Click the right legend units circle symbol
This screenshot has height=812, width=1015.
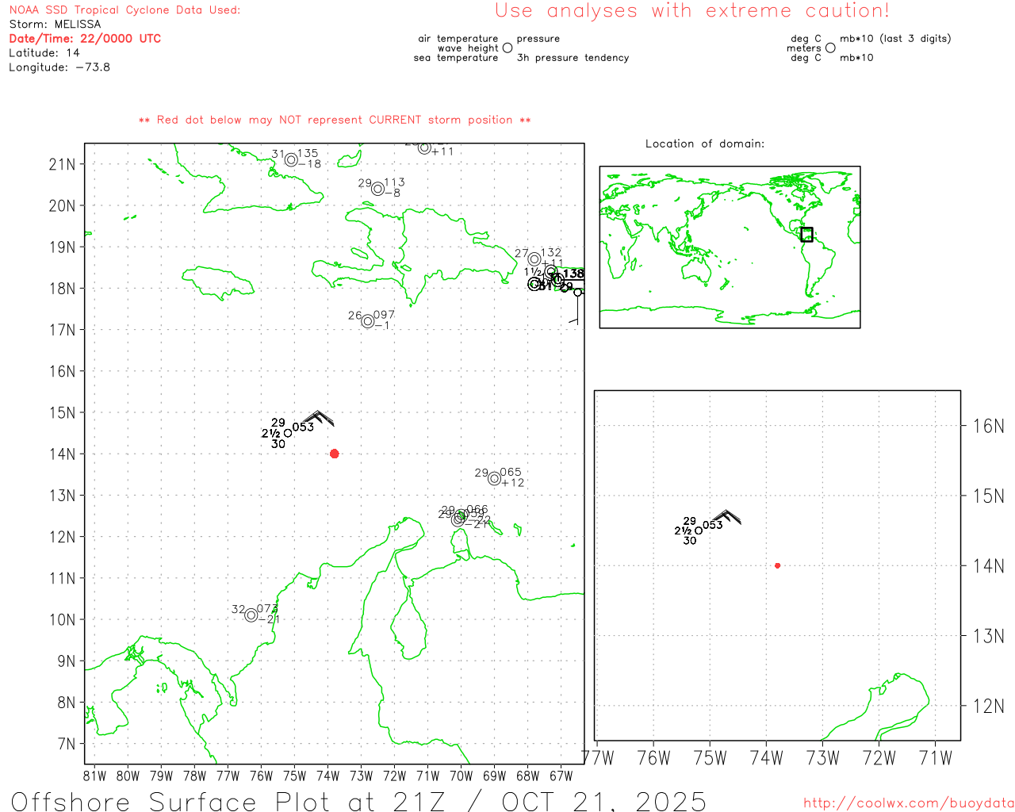pyautogui.click(x=830, y=48)
